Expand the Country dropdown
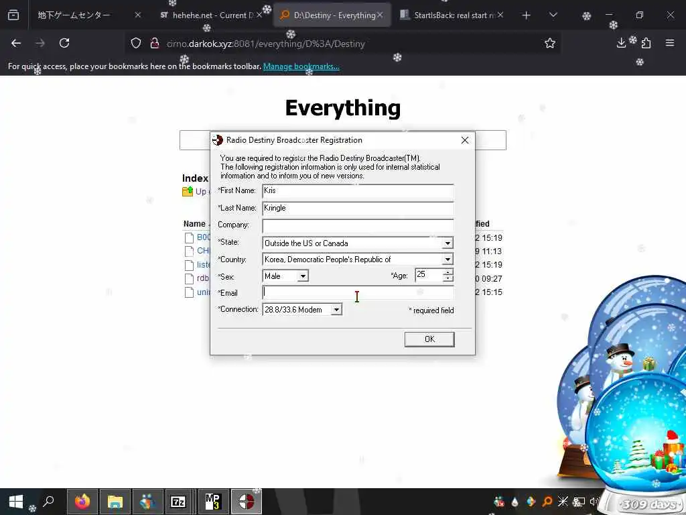The image size is (686, 515). [447, 260]
